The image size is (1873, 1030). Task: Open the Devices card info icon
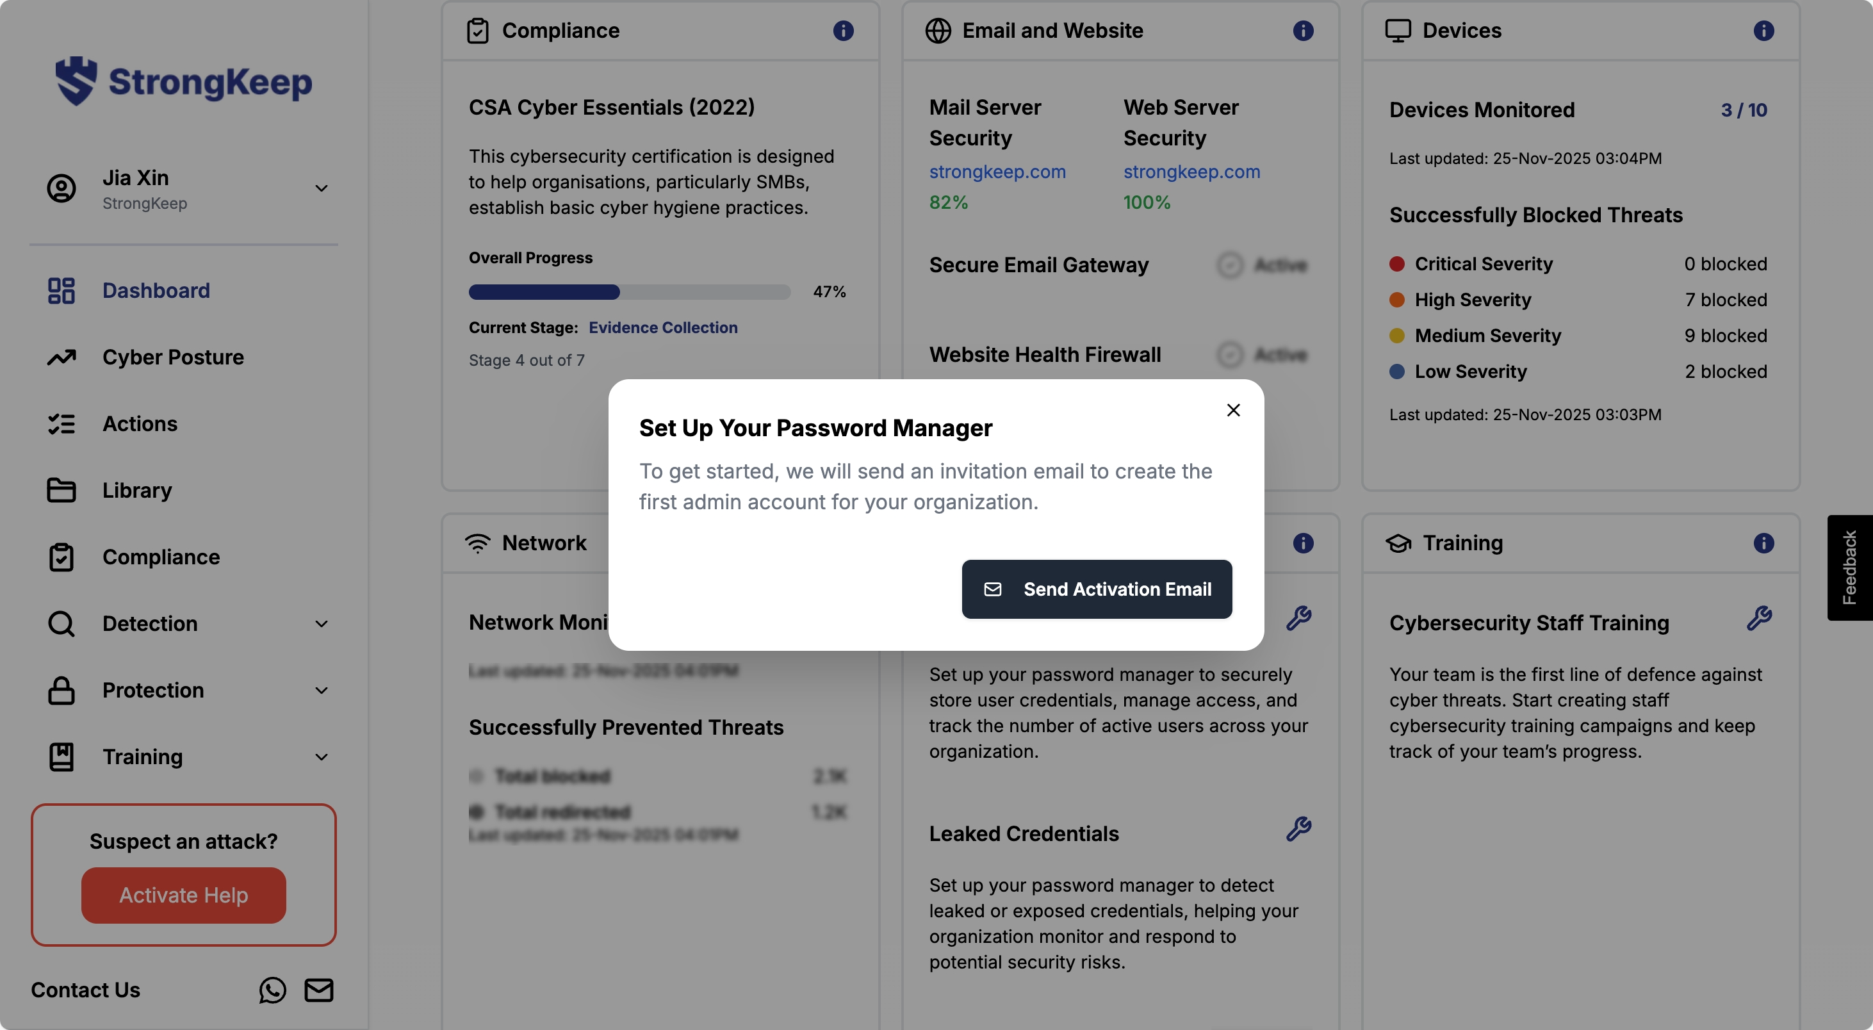pyautogui.click(x=1763, y=31)
